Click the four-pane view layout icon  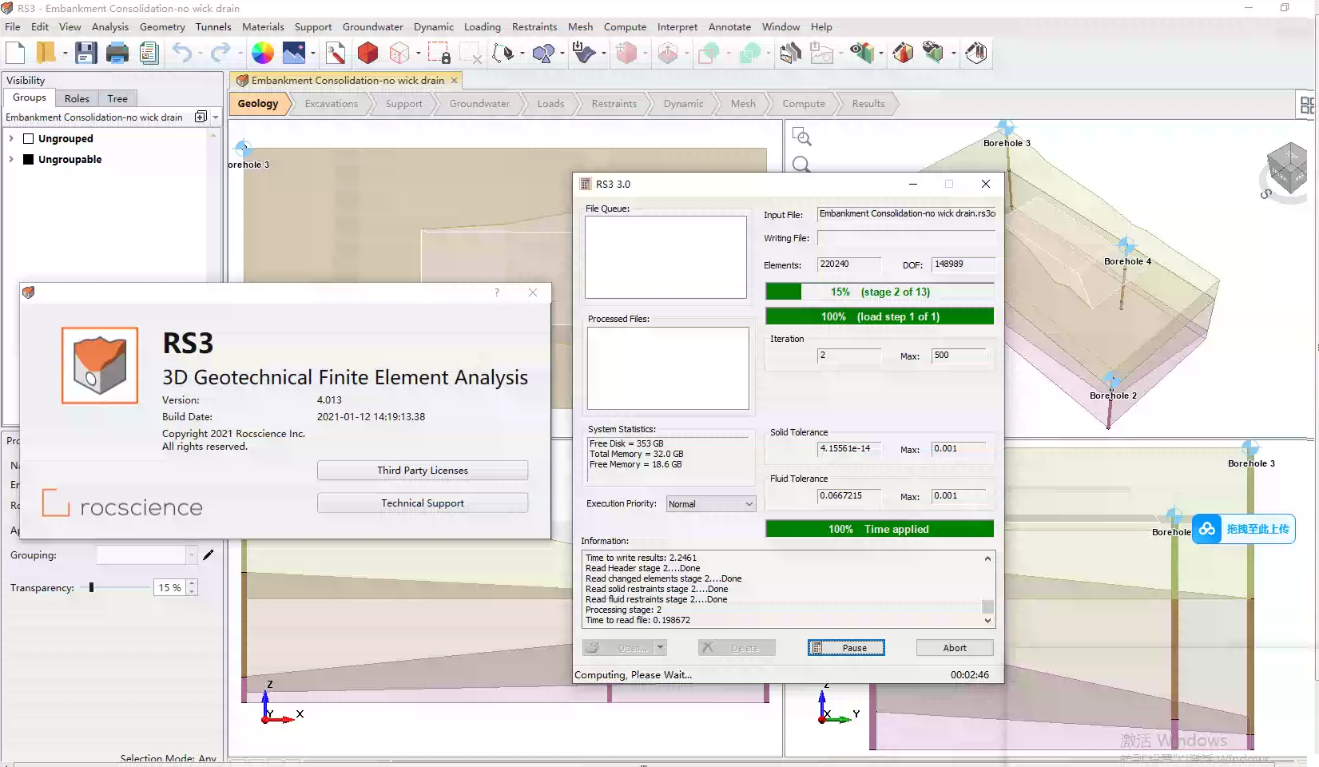click(x=1307, y=105)
